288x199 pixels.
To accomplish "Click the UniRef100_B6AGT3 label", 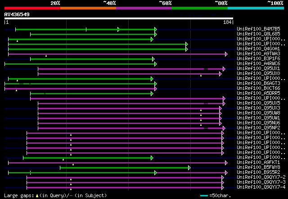I will pos(258,84).
